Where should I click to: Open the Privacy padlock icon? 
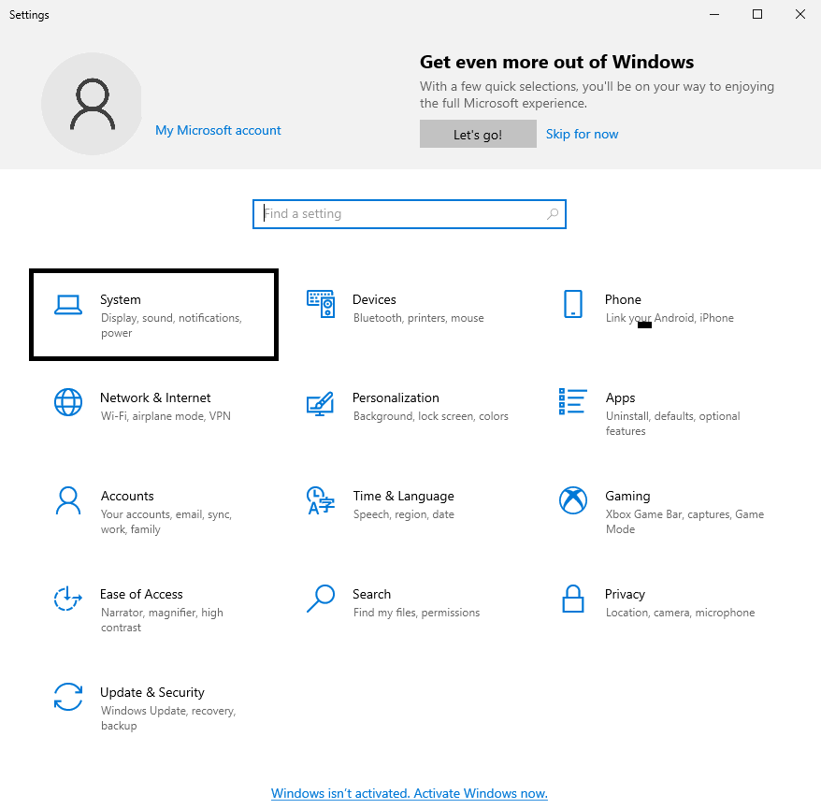tap(573, 599)
